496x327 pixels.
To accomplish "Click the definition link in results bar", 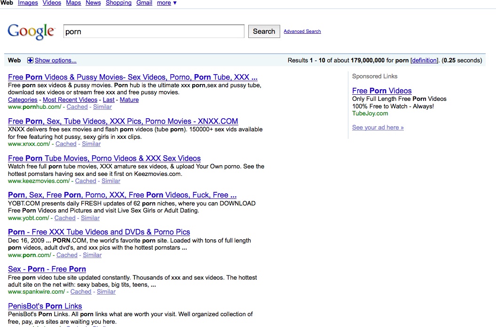I will (425, 61).
